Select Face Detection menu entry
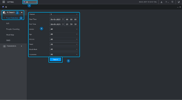 [12, 18]
